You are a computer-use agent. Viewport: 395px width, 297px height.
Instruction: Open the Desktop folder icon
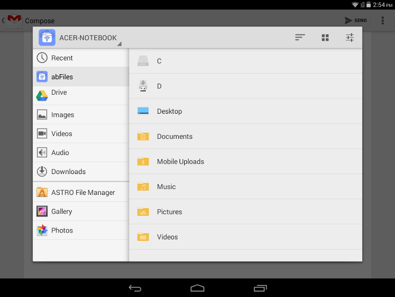pyautogui.click(x=143, y=110)
